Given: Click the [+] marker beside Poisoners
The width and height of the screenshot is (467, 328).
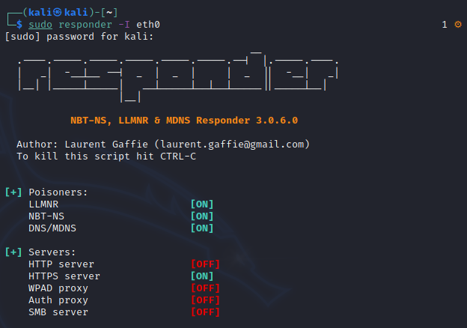Looking at the screenshot, I should (13, 192).
